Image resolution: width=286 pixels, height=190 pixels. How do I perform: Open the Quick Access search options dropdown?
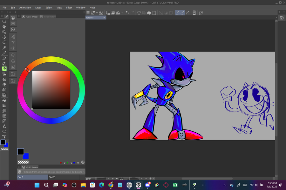(x=23, y=172)
